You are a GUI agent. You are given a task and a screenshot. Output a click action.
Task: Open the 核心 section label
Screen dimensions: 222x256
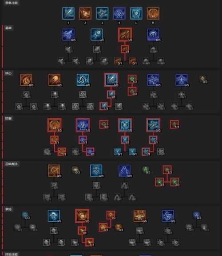[x=8, y=73]
